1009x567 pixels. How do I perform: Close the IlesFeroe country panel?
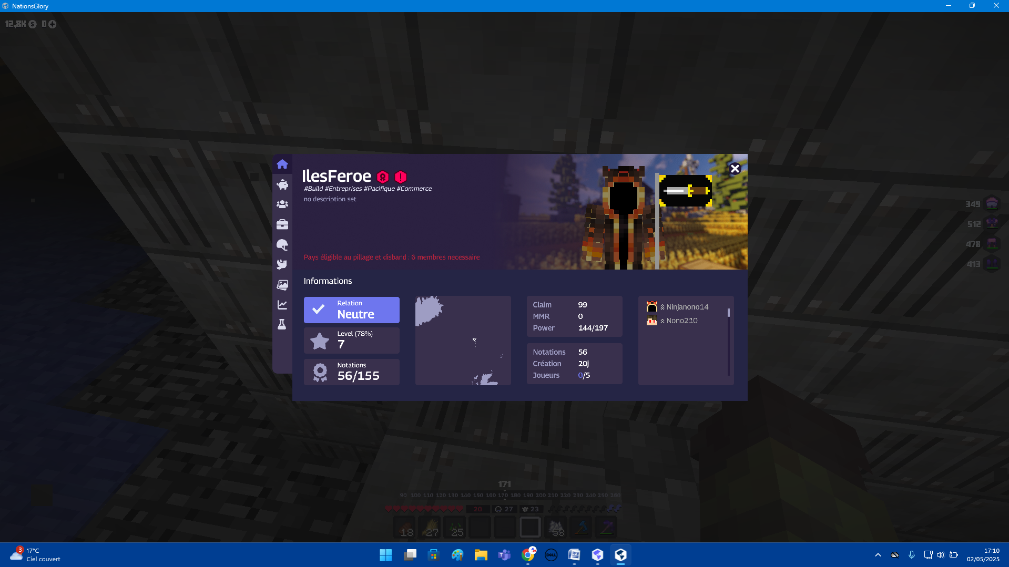(735, 169)
